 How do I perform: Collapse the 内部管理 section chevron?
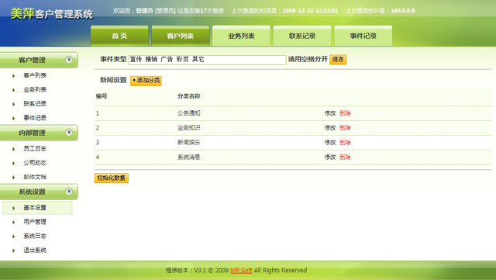(x=69, y=132)
